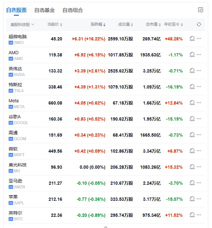Open more options for TSLA row
The height and width of the screenshot is (228, 212).
(x=199, y=87)
